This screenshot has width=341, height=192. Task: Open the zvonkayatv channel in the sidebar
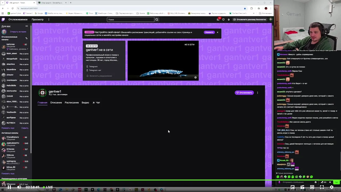tap(15, 80)
